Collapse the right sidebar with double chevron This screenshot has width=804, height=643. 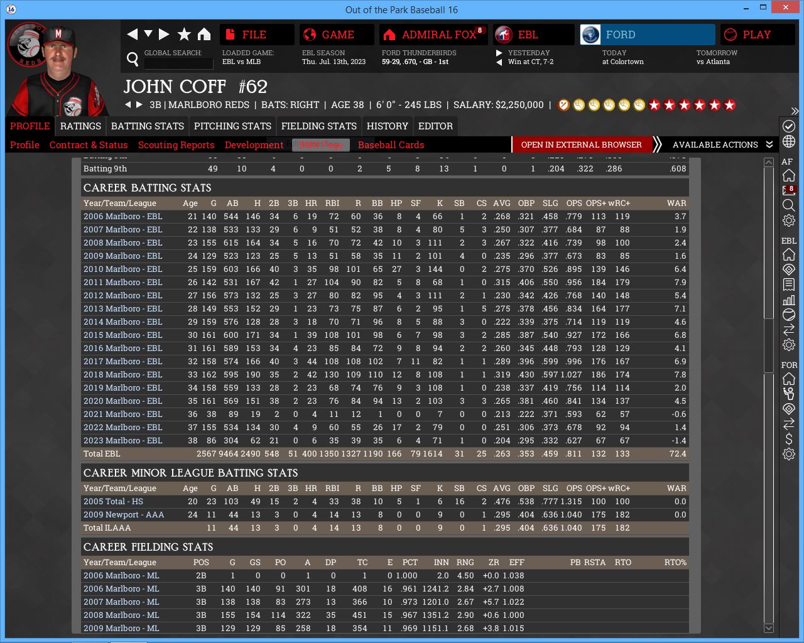(x=795, y=111)
